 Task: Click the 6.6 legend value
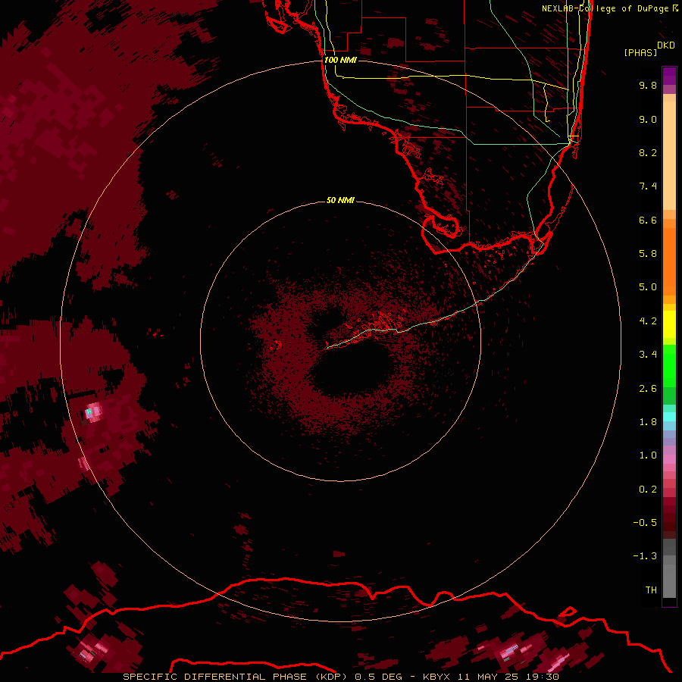648,220
